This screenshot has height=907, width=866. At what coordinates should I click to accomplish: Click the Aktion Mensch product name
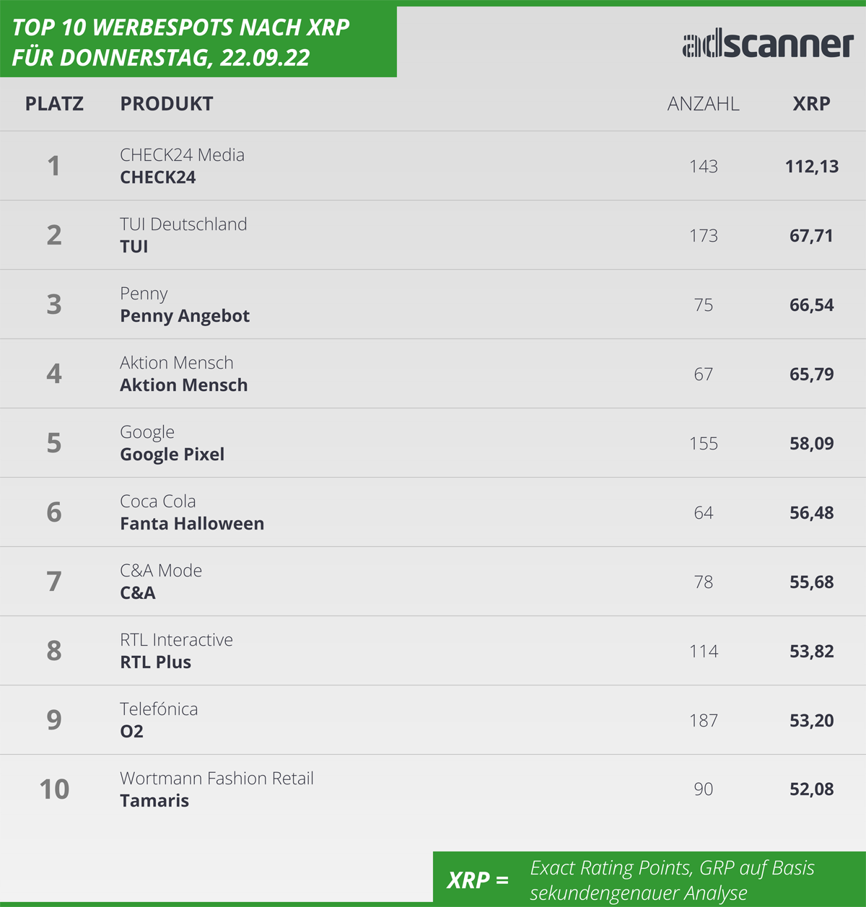pyautogui.click(x=184, y=385)
